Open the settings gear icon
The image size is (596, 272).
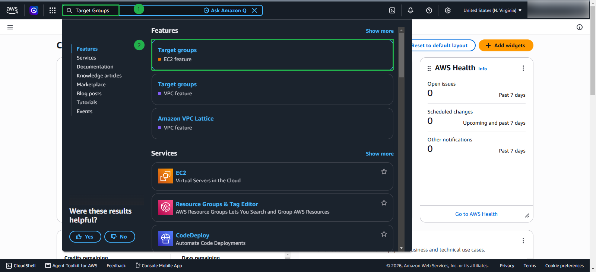click(x=448, y=10)
